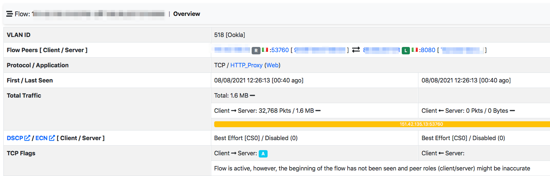
Task: Click the trend dash after Total: 1.6 MB
Action: pyautogui.click(x=252, y=95)
